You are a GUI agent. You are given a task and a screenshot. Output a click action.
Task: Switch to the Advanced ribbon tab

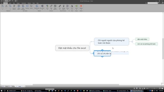pos(24,3)
